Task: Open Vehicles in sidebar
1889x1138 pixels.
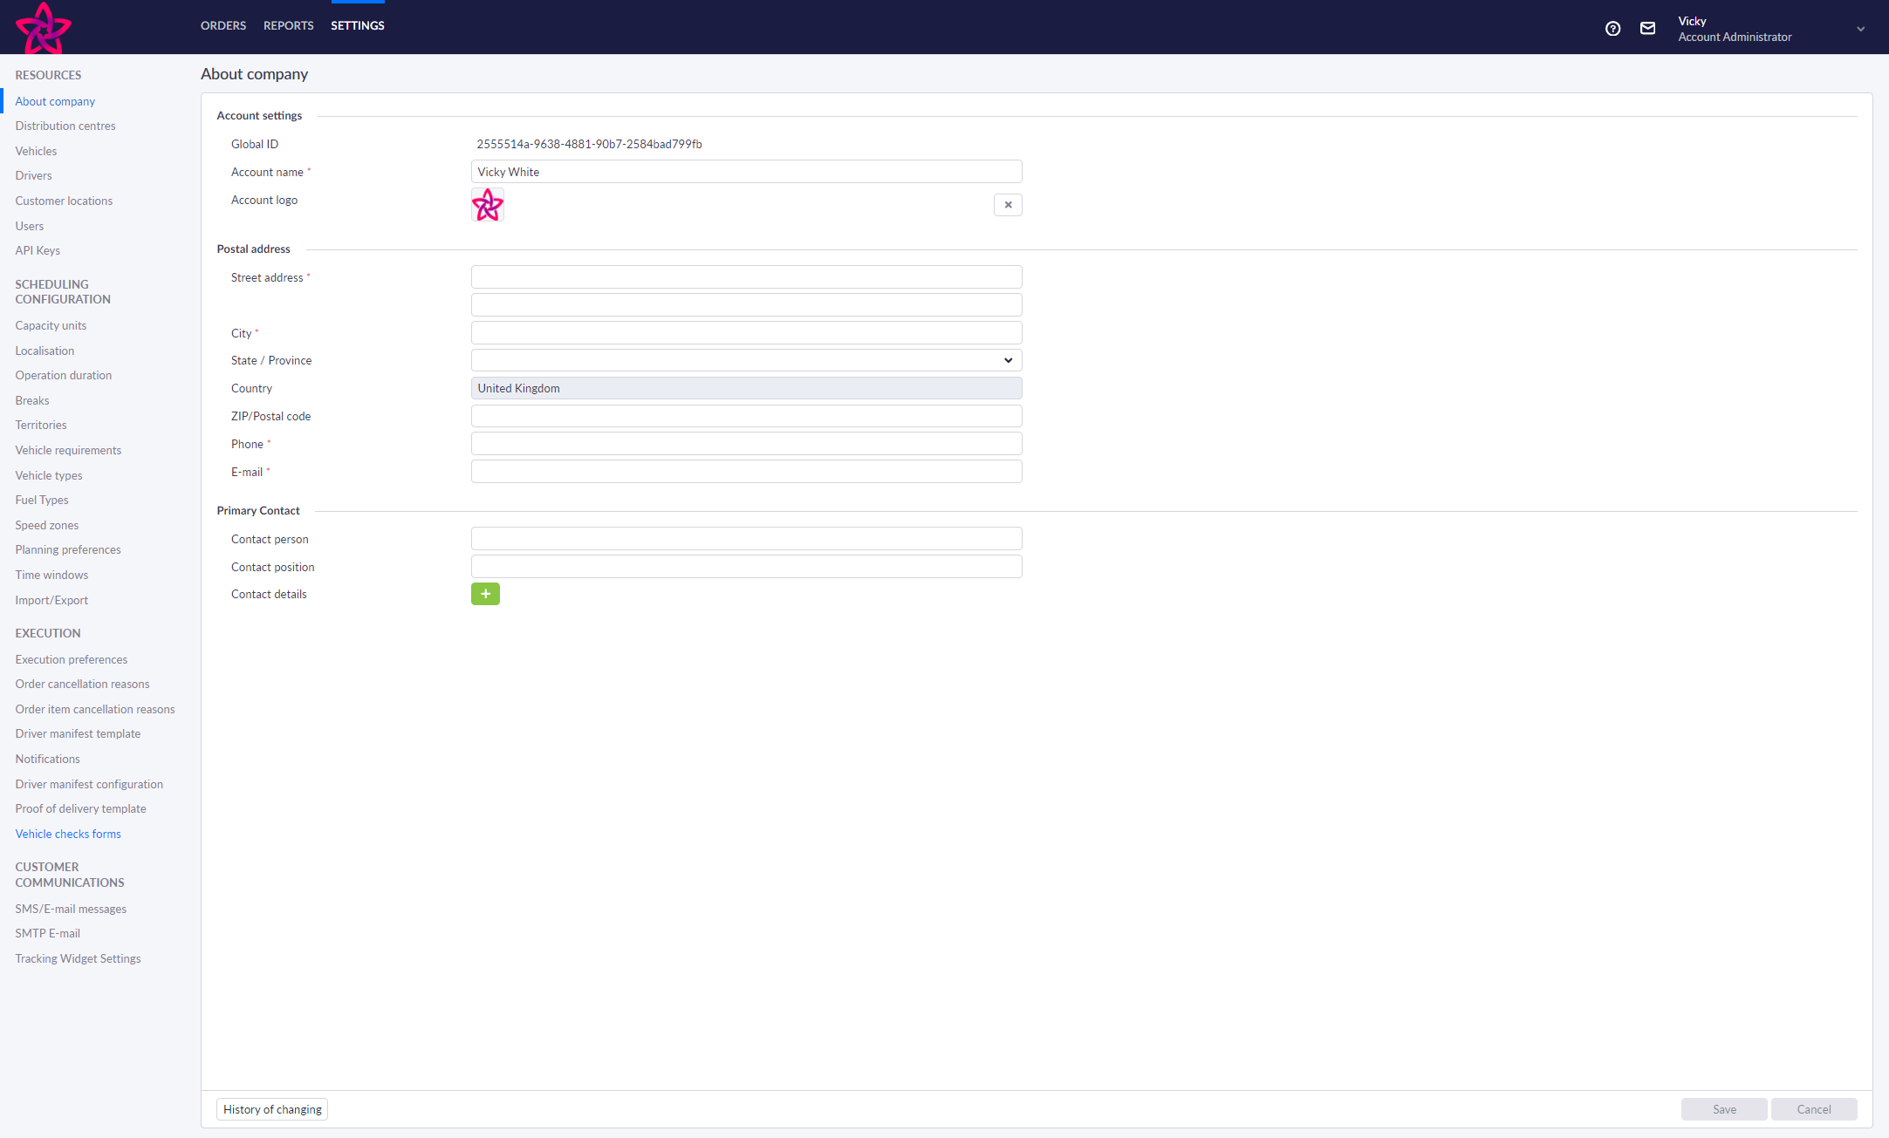Action: [36, 151]
